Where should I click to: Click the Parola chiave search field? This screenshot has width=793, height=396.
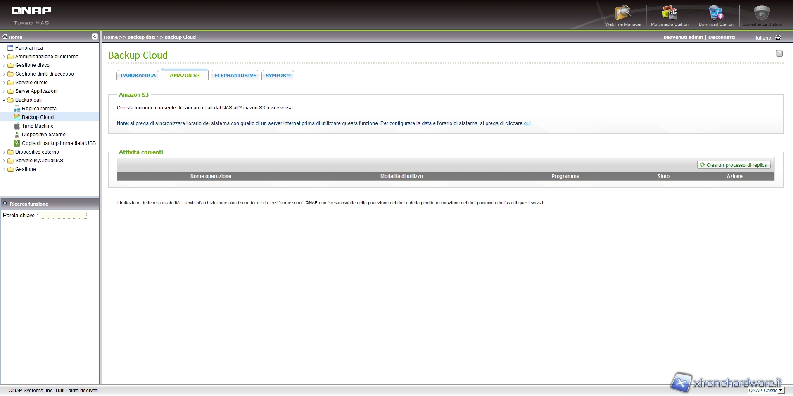[x=63, y=216]
